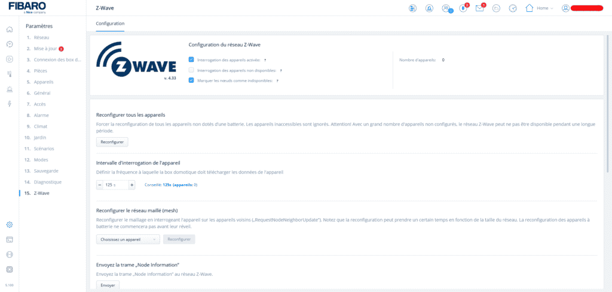The width and height of the screenshot is (612, 292).
Task: Open the update download icon with red badge
Action: 464,8
